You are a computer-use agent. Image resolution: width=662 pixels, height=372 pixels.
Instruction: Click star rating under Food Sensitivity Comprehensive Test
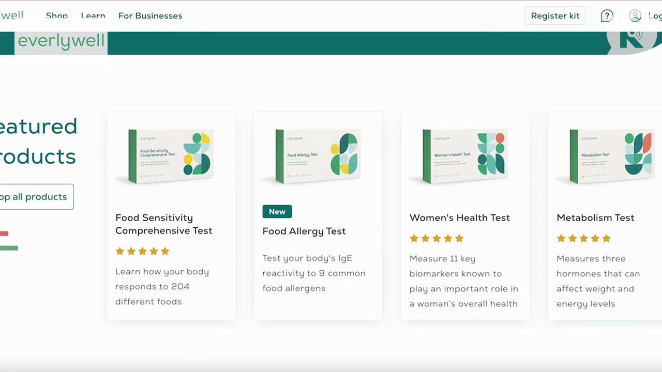point(142,251)
